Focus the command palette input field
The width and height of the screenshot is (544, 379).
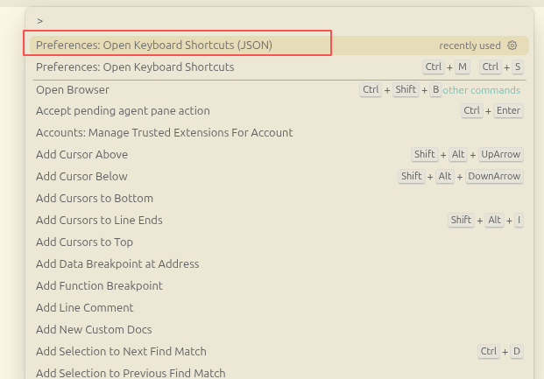coord(279,21)
